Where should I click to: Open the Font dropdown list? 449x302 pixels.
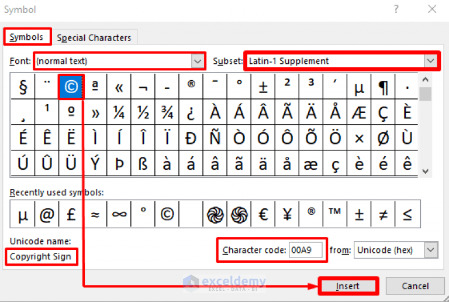click(x=198, y=61)
